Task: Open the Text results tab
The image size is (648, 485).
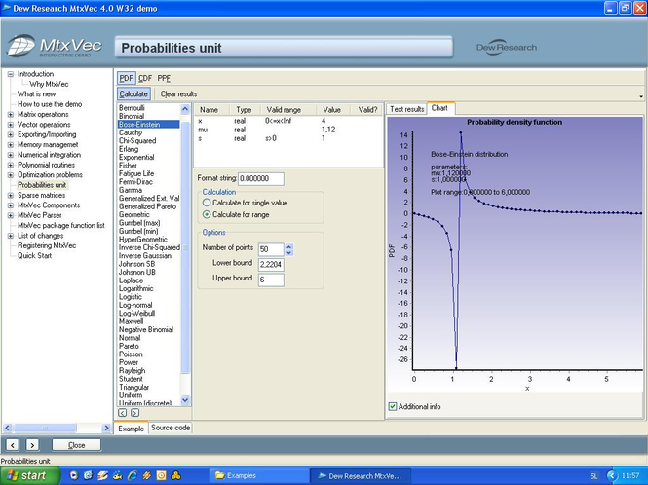Action: coord(406,109)
